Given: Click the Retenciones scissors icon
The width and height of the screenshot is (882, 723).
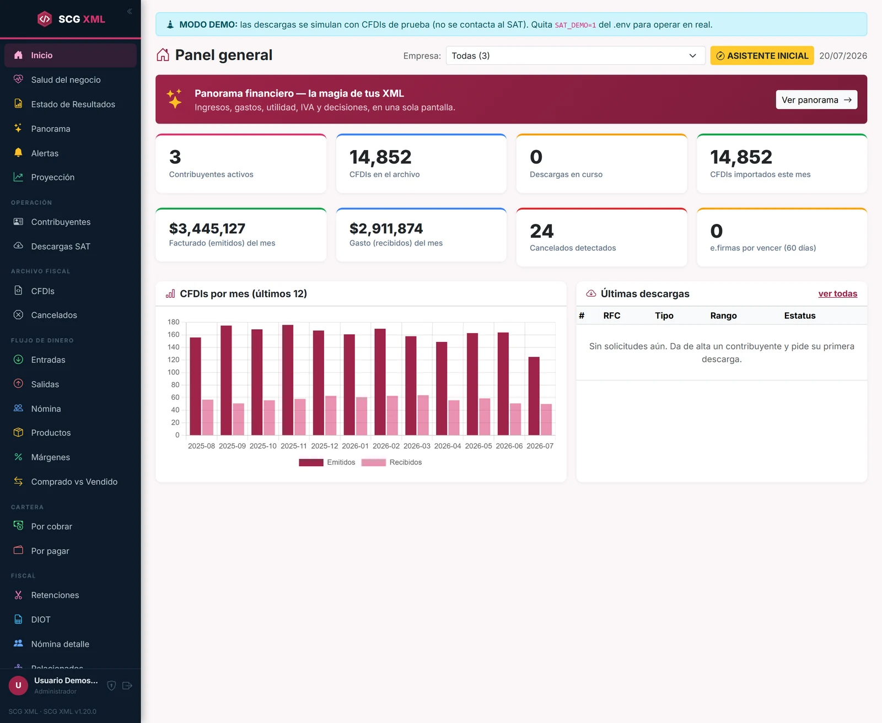Looking at the screenshot, I should (18, 595).
